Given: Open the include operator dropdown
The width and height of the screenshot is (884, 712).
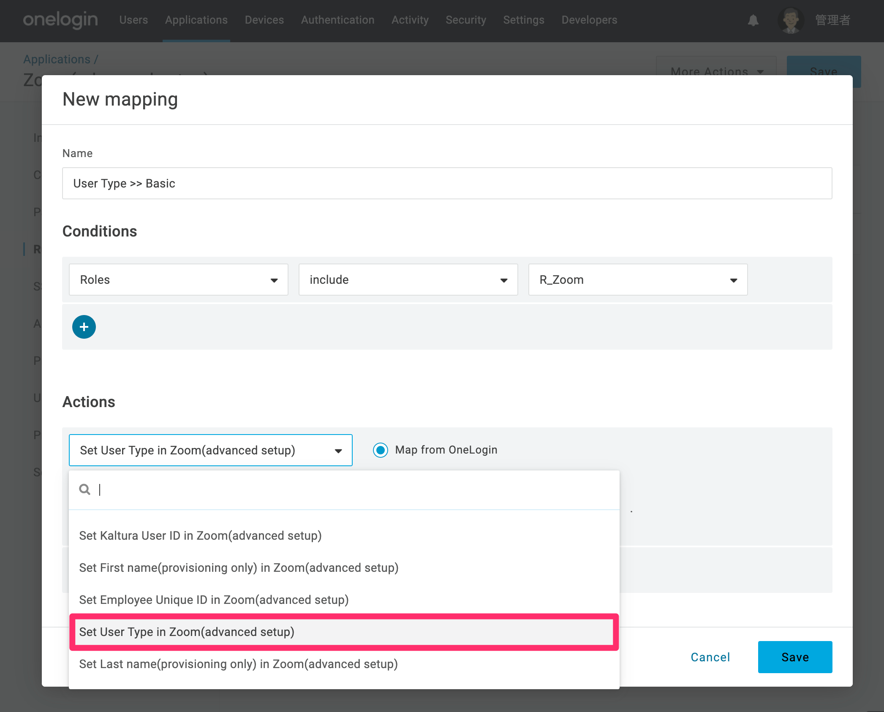Looking at the screenshot, I should (408, 280).
